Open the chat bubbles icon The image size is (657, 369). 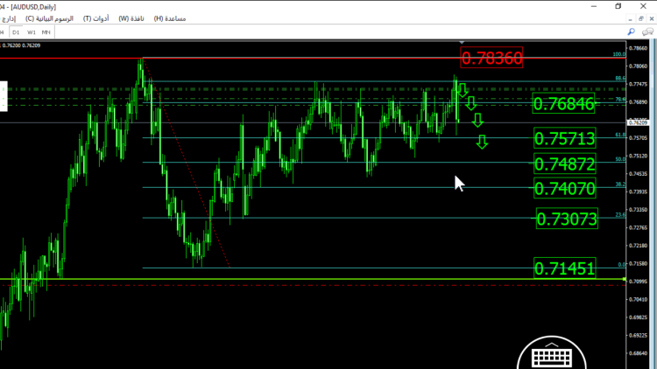(x=647, y=31)
